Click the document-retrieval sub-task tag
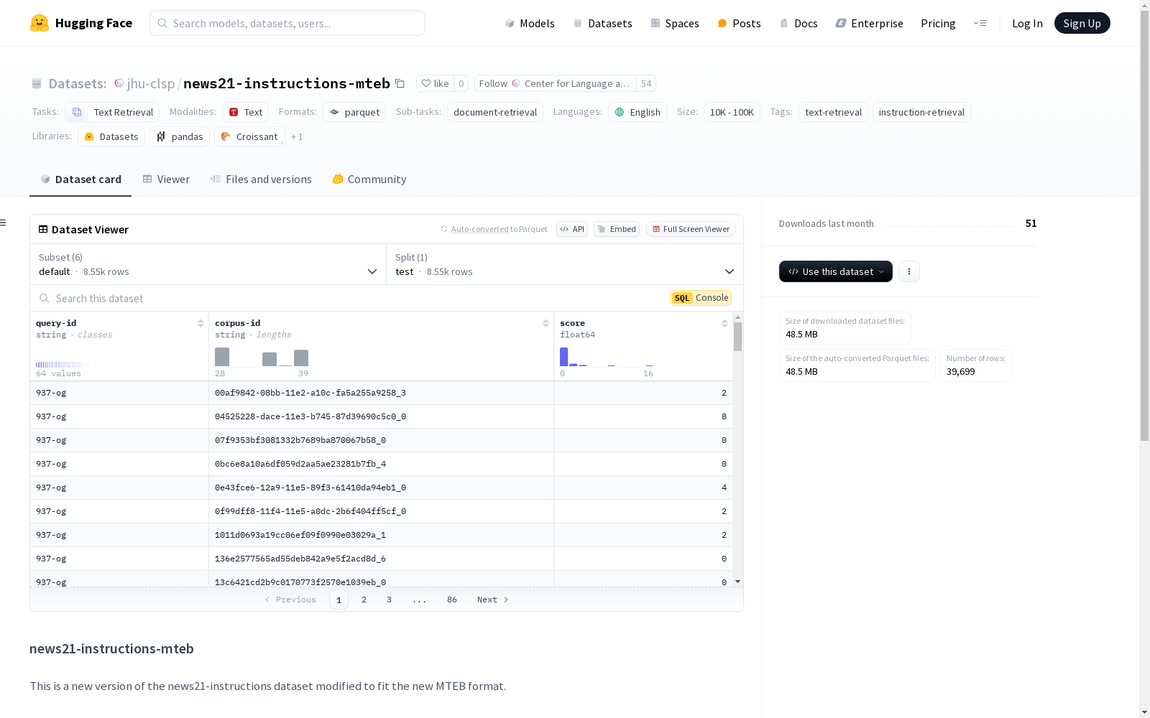 [x=495, y=112]
